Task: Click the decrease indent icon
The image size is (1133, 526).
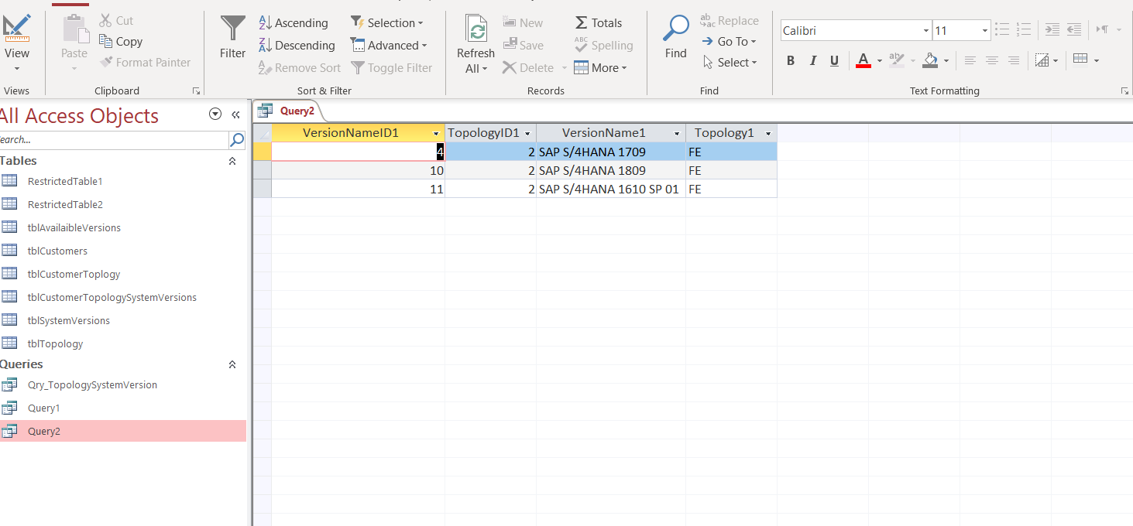Action: tap(1074, 30)
